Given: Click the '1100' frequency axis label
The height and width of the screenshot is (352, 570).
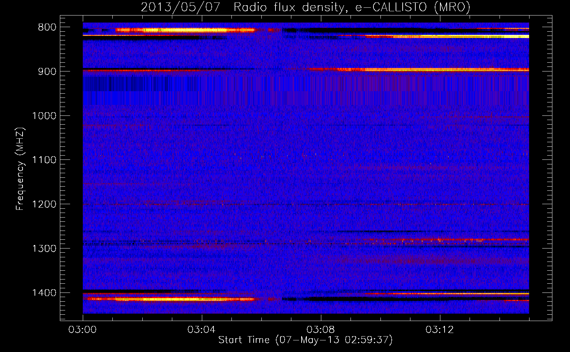Looking at the screenshot, I should pos(44,160).
